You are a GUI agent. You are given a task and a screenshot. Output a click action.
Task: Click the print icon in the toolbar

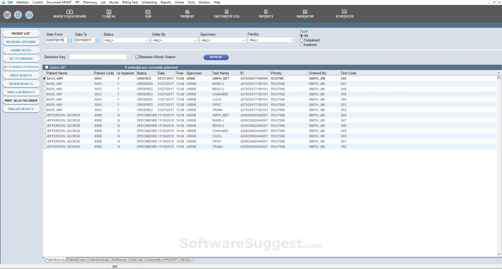point(29,15)
